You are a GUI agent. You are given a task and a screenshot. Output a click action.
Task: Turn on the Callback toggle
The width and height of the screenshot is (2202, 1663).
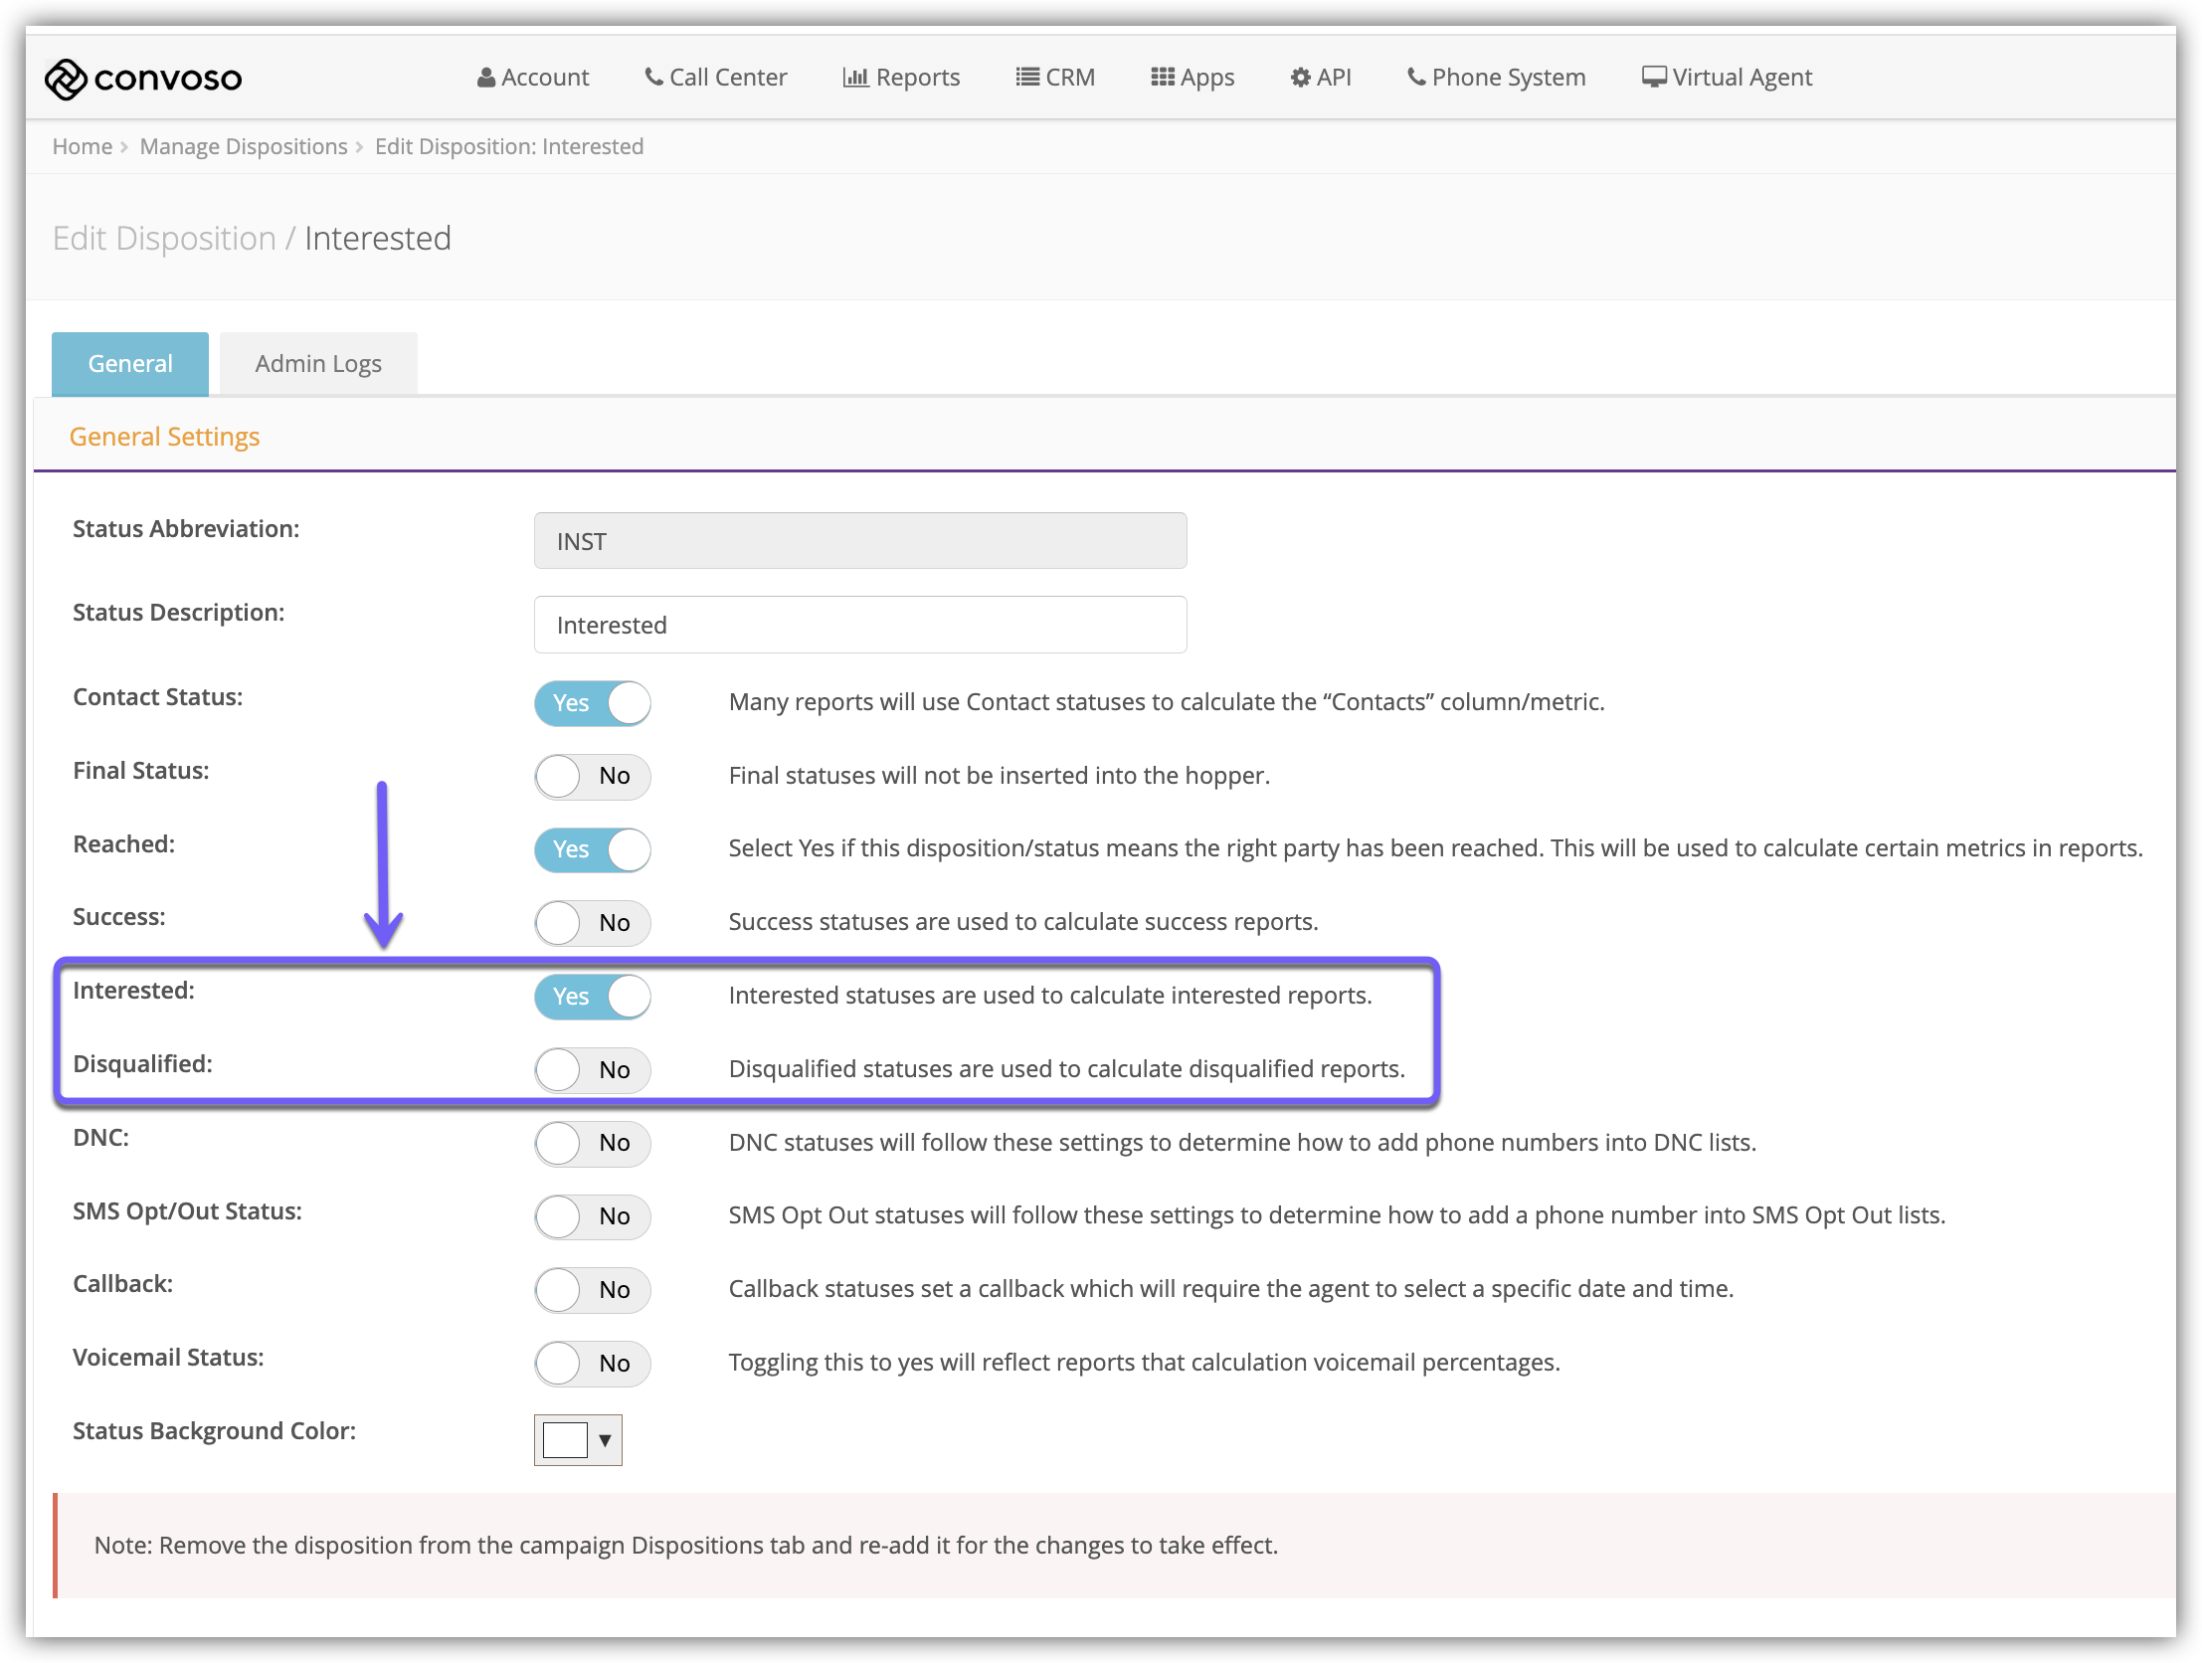point(593,1291)
